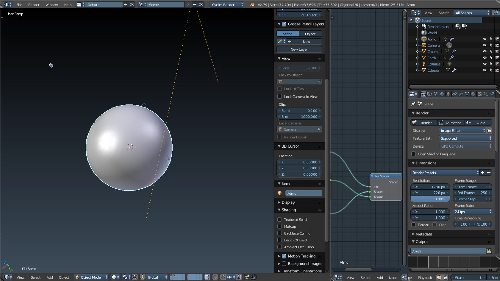
Task: Click the OpenGL render animation clapper icon
Action: coord(253,277)
